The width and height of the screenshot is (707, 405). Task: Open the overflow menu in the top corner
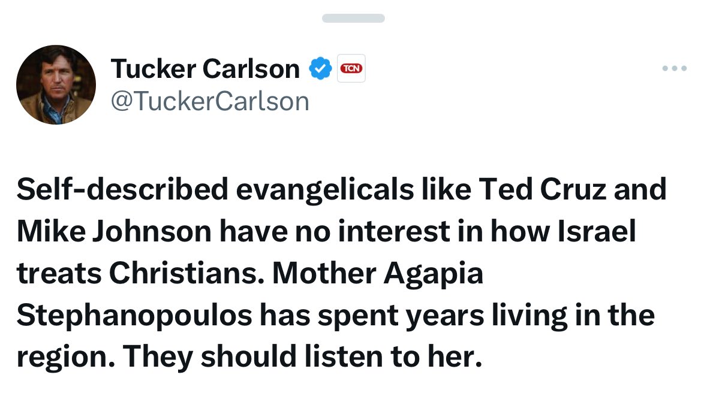click(674, 68)
